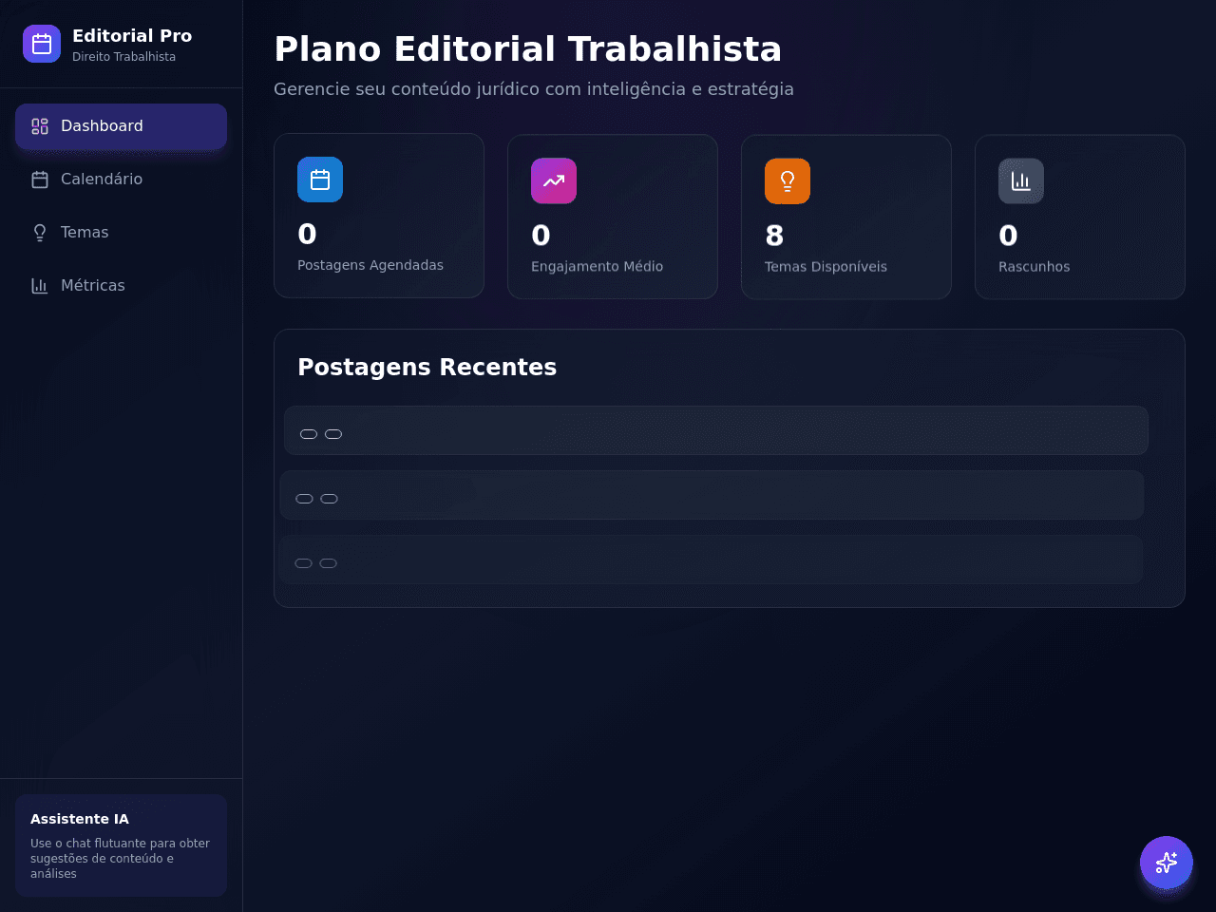The height and width of the screenshot is (912, 1216).
Task: Click the Editorial Pro calendar logo icon
Action: (42, 44)
